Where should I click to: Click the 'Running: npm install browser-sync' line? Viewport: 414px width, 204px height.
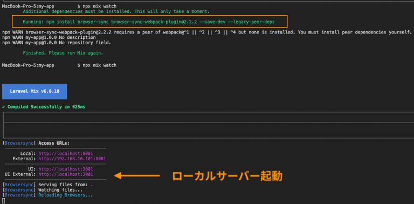[x=149, y=22]
